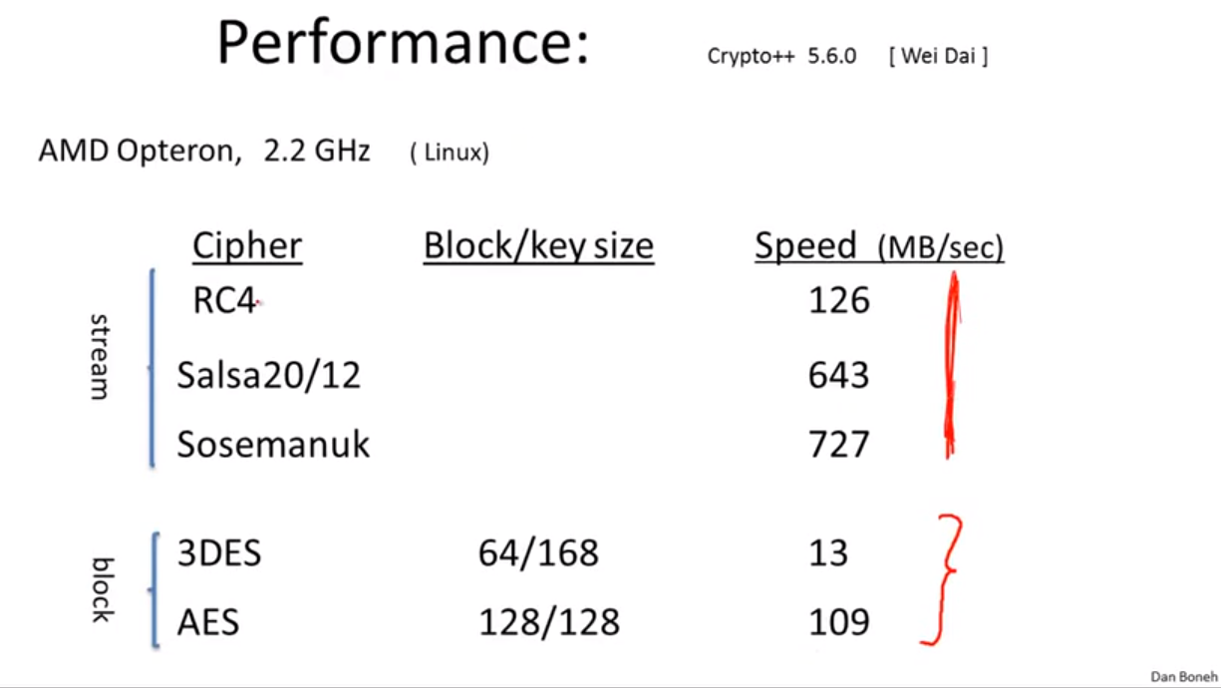The height and width of the screenshot is (688, 1221).
Task: Select the Sosemanuk cipher name
Action: click(273, 445)
